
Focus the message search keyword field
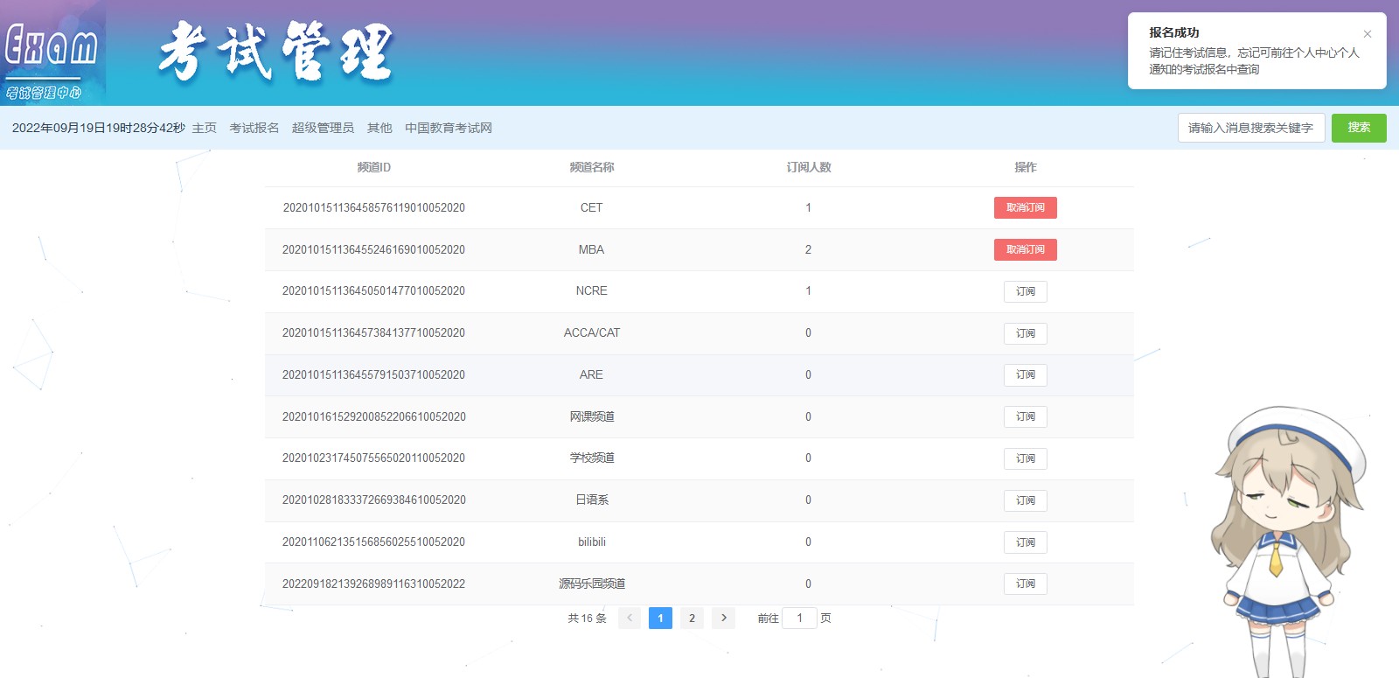[x=1250, y=128]
